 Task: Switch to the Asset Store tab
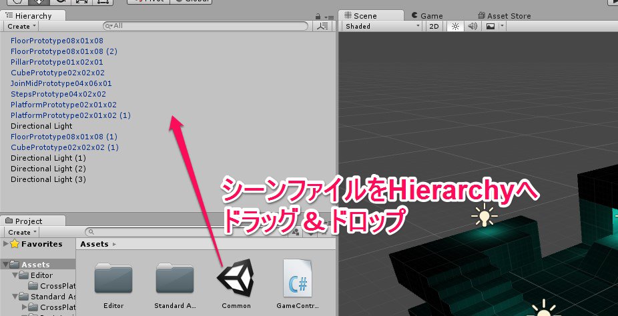tap(504, 16)
